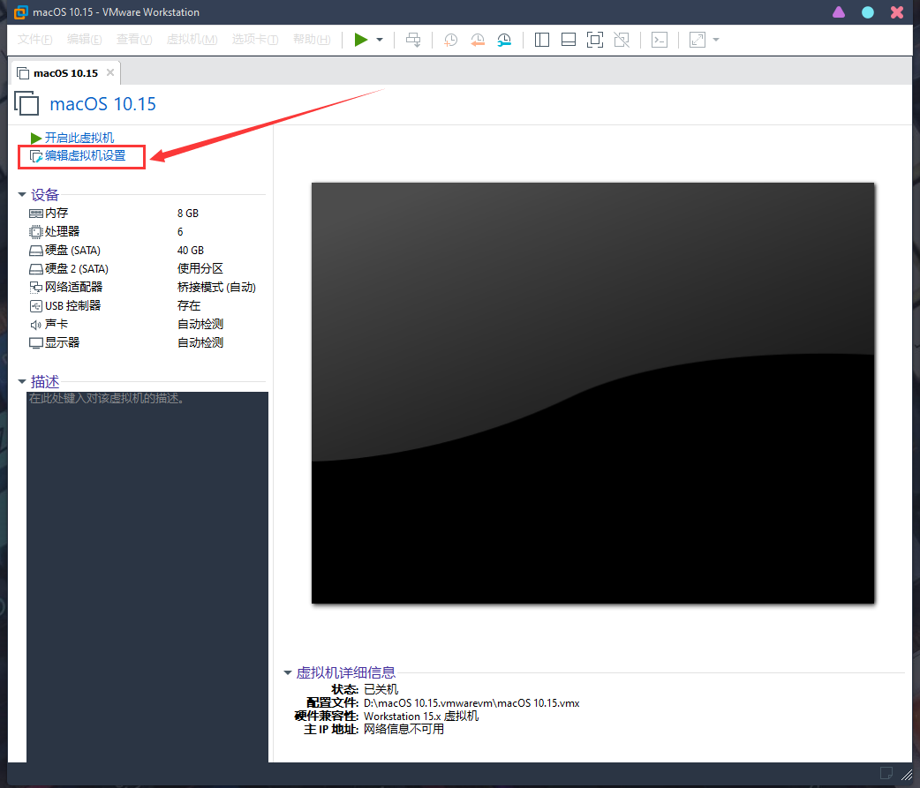Revert to snapshot via the orange clock icon
The image size is (920, 788).
(478, 40)
